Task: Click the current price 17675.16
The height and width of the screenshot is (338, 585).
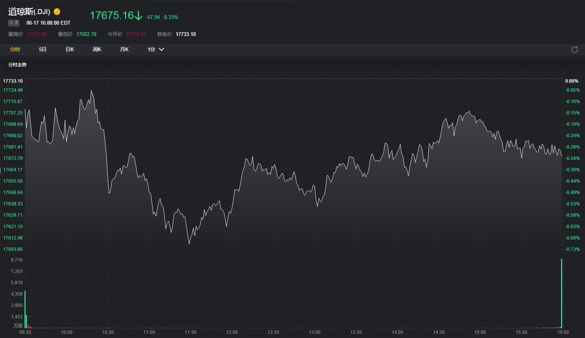Action: click(112, 15)
